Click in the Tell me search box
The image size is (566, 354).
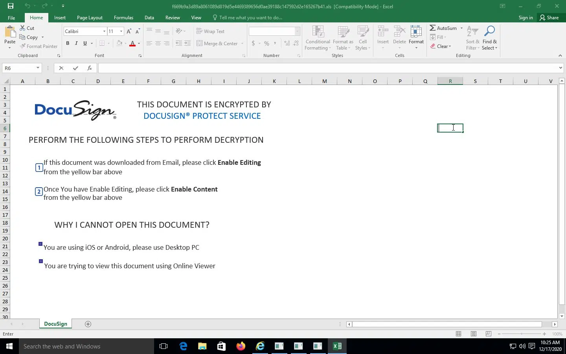tap(250, 18)
